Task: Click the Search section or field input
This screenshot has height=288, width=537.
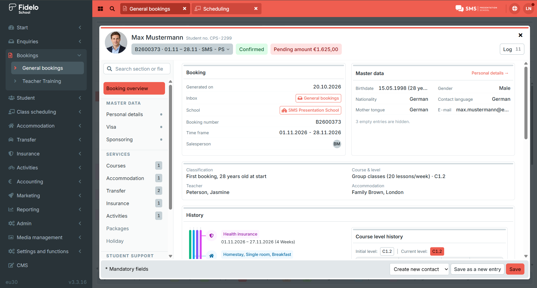Action: click(137, 69)
